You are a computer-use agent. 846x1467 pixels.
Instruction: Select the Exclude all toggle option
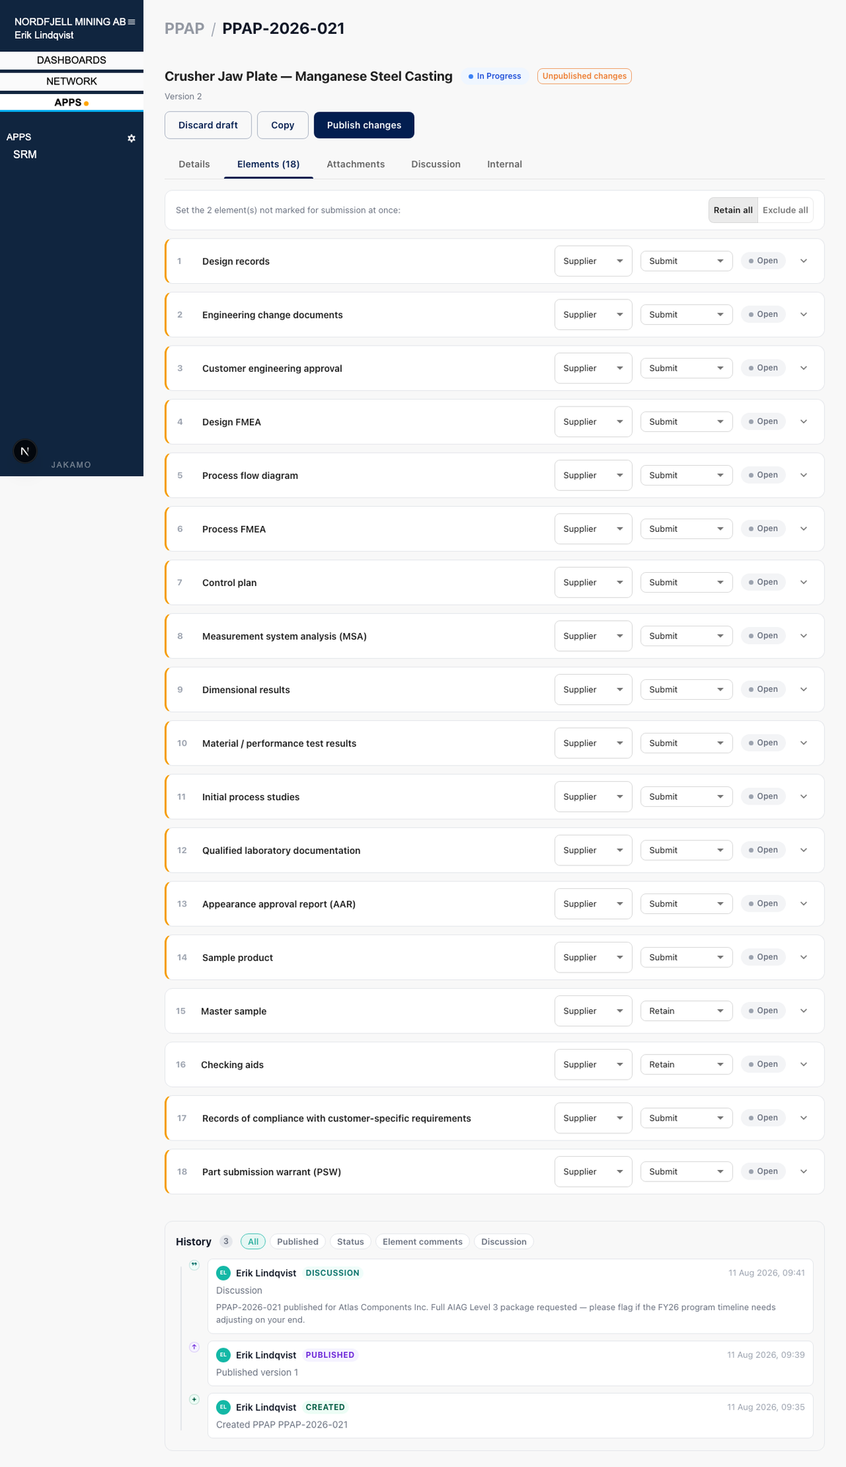(x=785, y=210)
